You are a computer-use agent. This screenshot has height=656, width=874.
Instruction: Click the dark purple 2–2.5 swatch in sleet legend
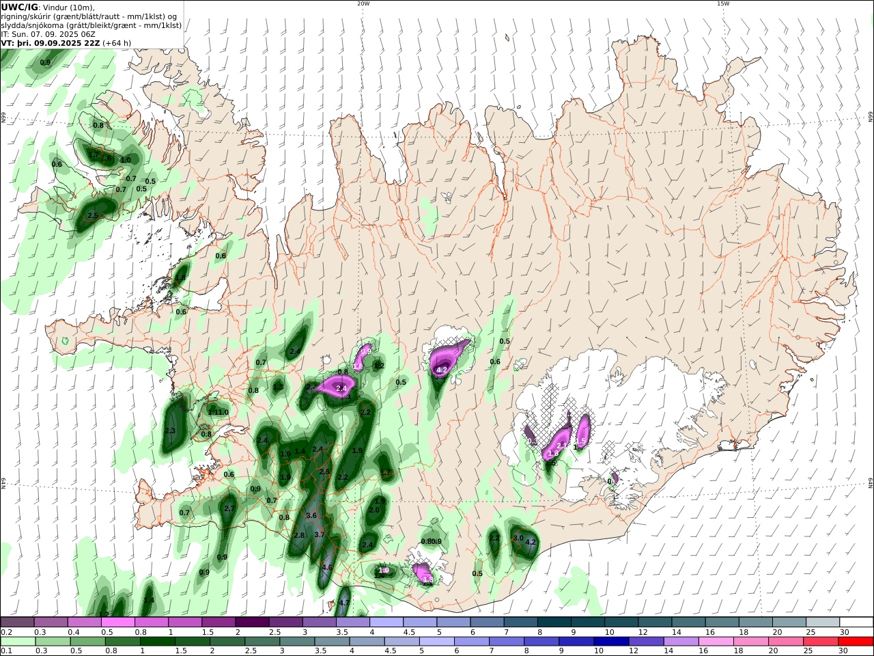pyautogui.click(x=252, y=623)
